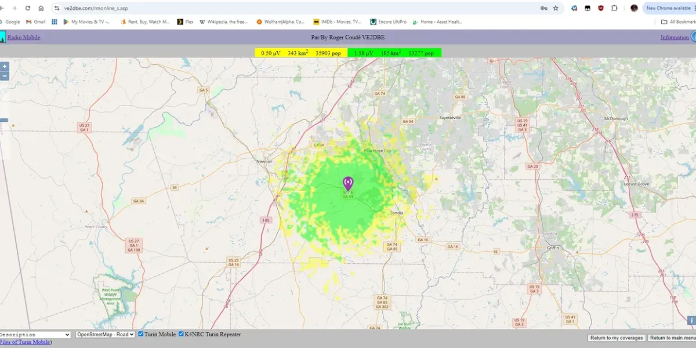The height and width of the screenshot is (348, 696).
Task: Click the yellow 0.50 µV legend box
Action: (301, 53)
